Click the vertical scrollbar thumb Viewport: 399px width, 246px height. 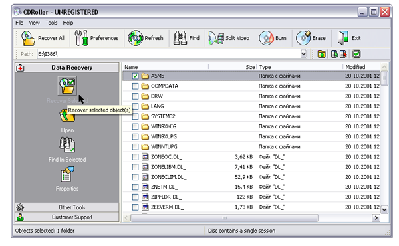click(384, 78)
